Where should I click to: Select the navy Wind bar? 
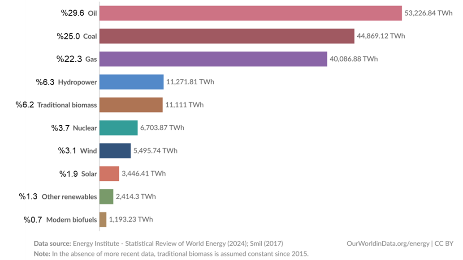point(115,151)
